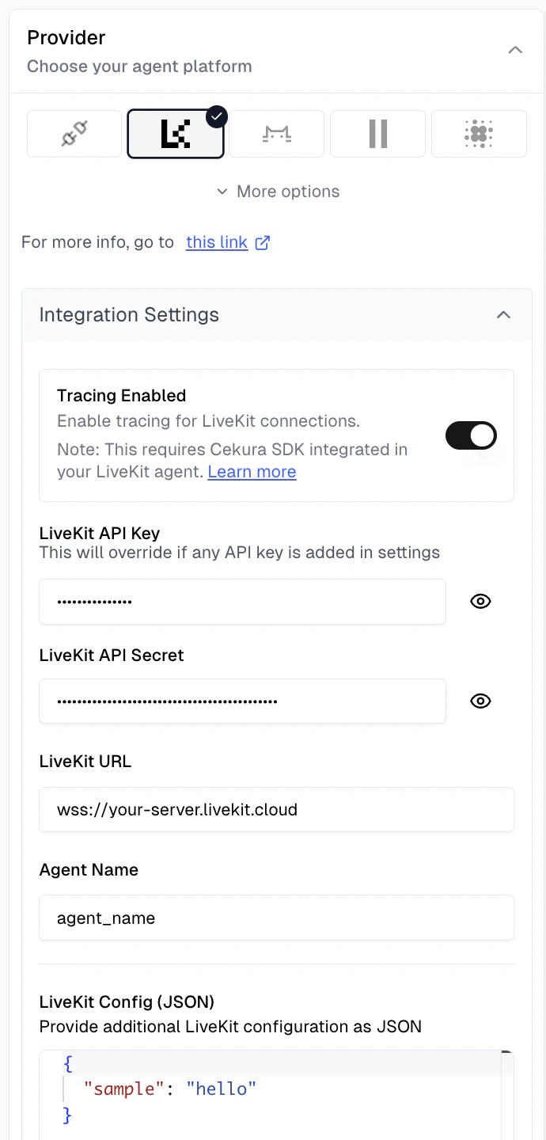
Task: Expand More options for providers
Action: point(276,191)
